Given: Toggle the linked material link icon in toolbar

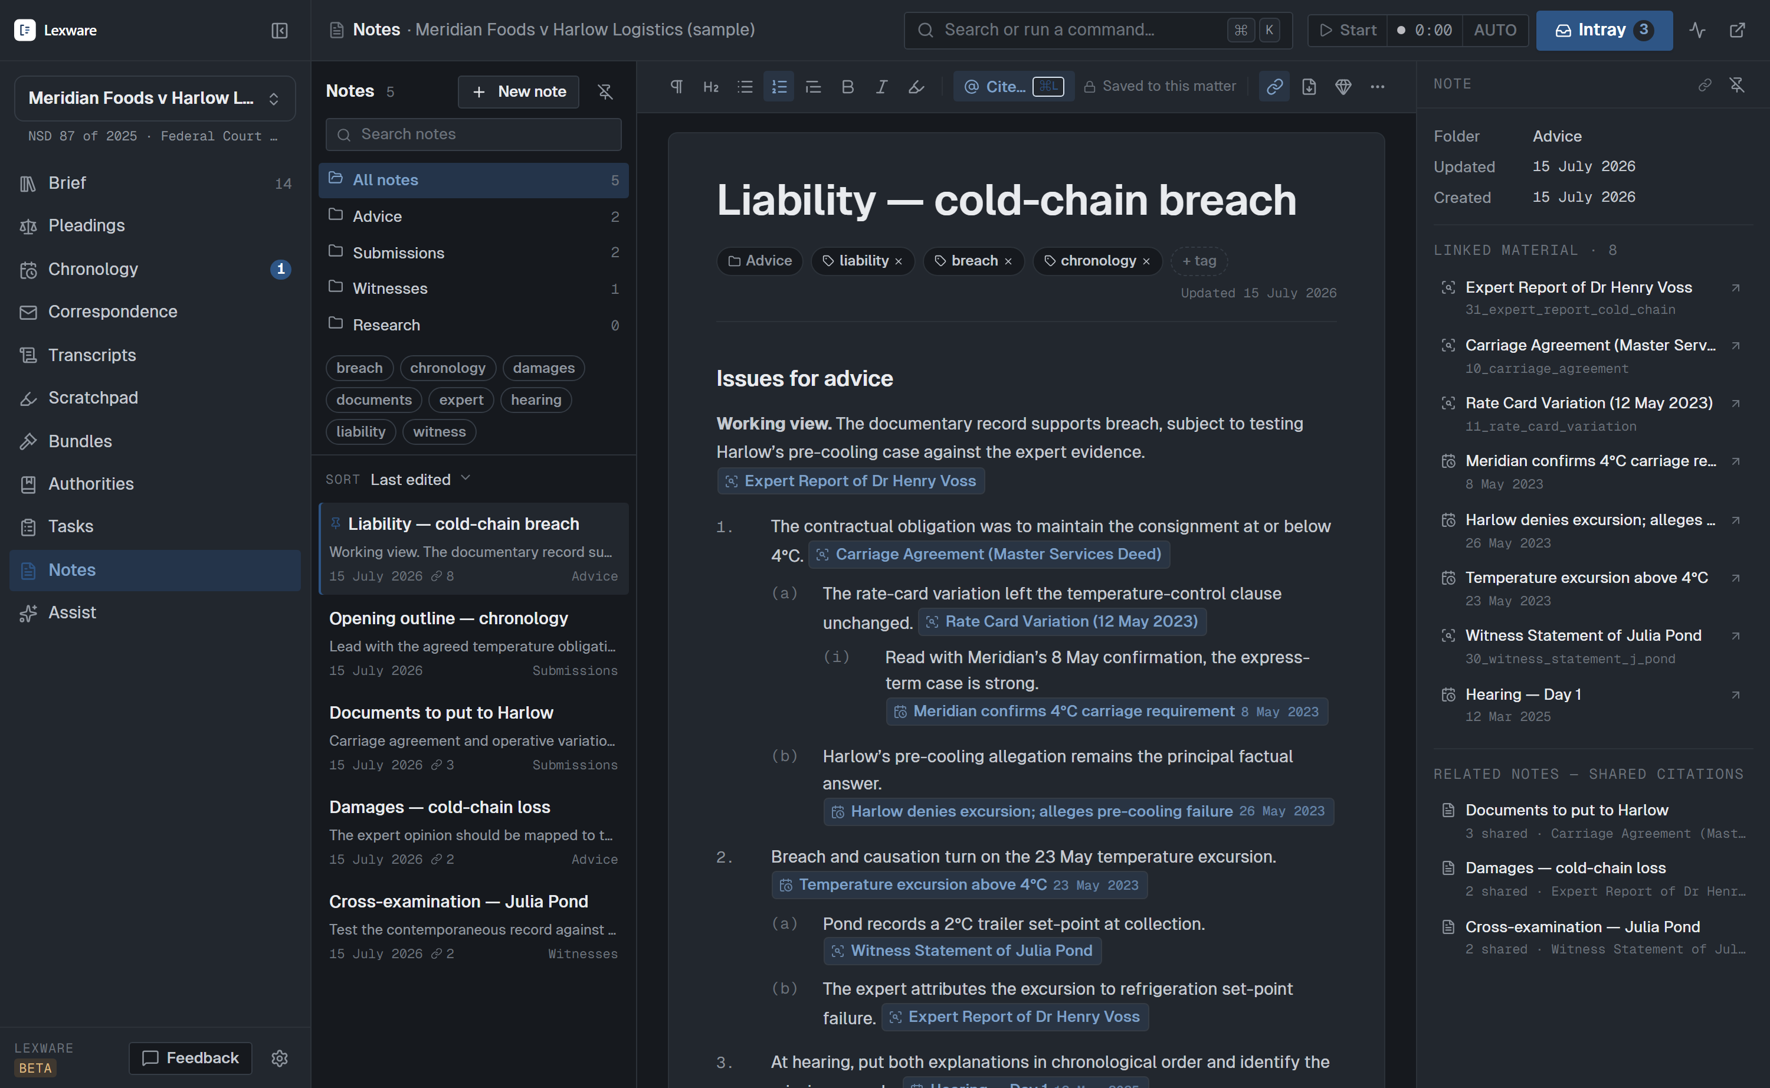Looking at the screenshot, I should [1274, 86].
